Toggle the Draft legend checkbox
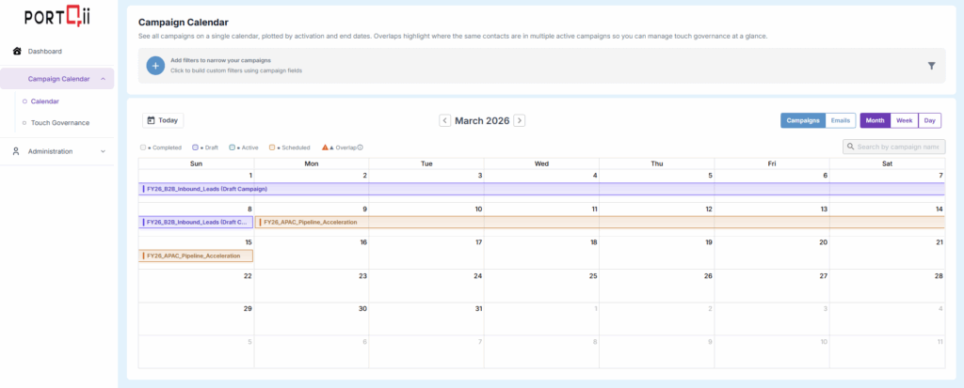Image resolution: width=964 pixels, height=388 pixels. [195, 147]
